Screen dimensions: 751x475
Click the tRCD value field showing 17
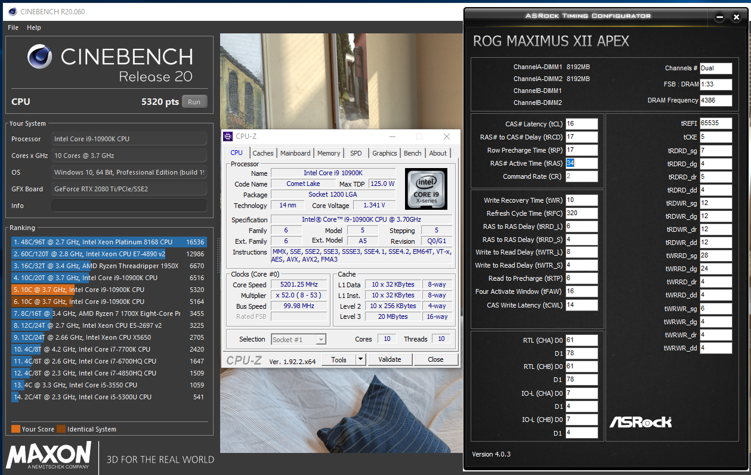click(x=582, y=137)
